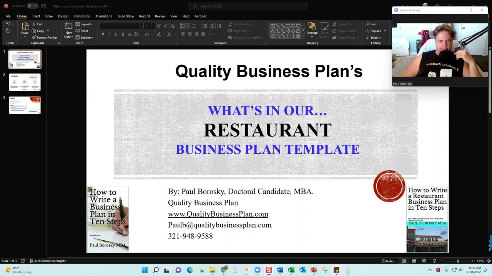Toggle the Notes pane in status bar
492x276 pixels.
388,261
